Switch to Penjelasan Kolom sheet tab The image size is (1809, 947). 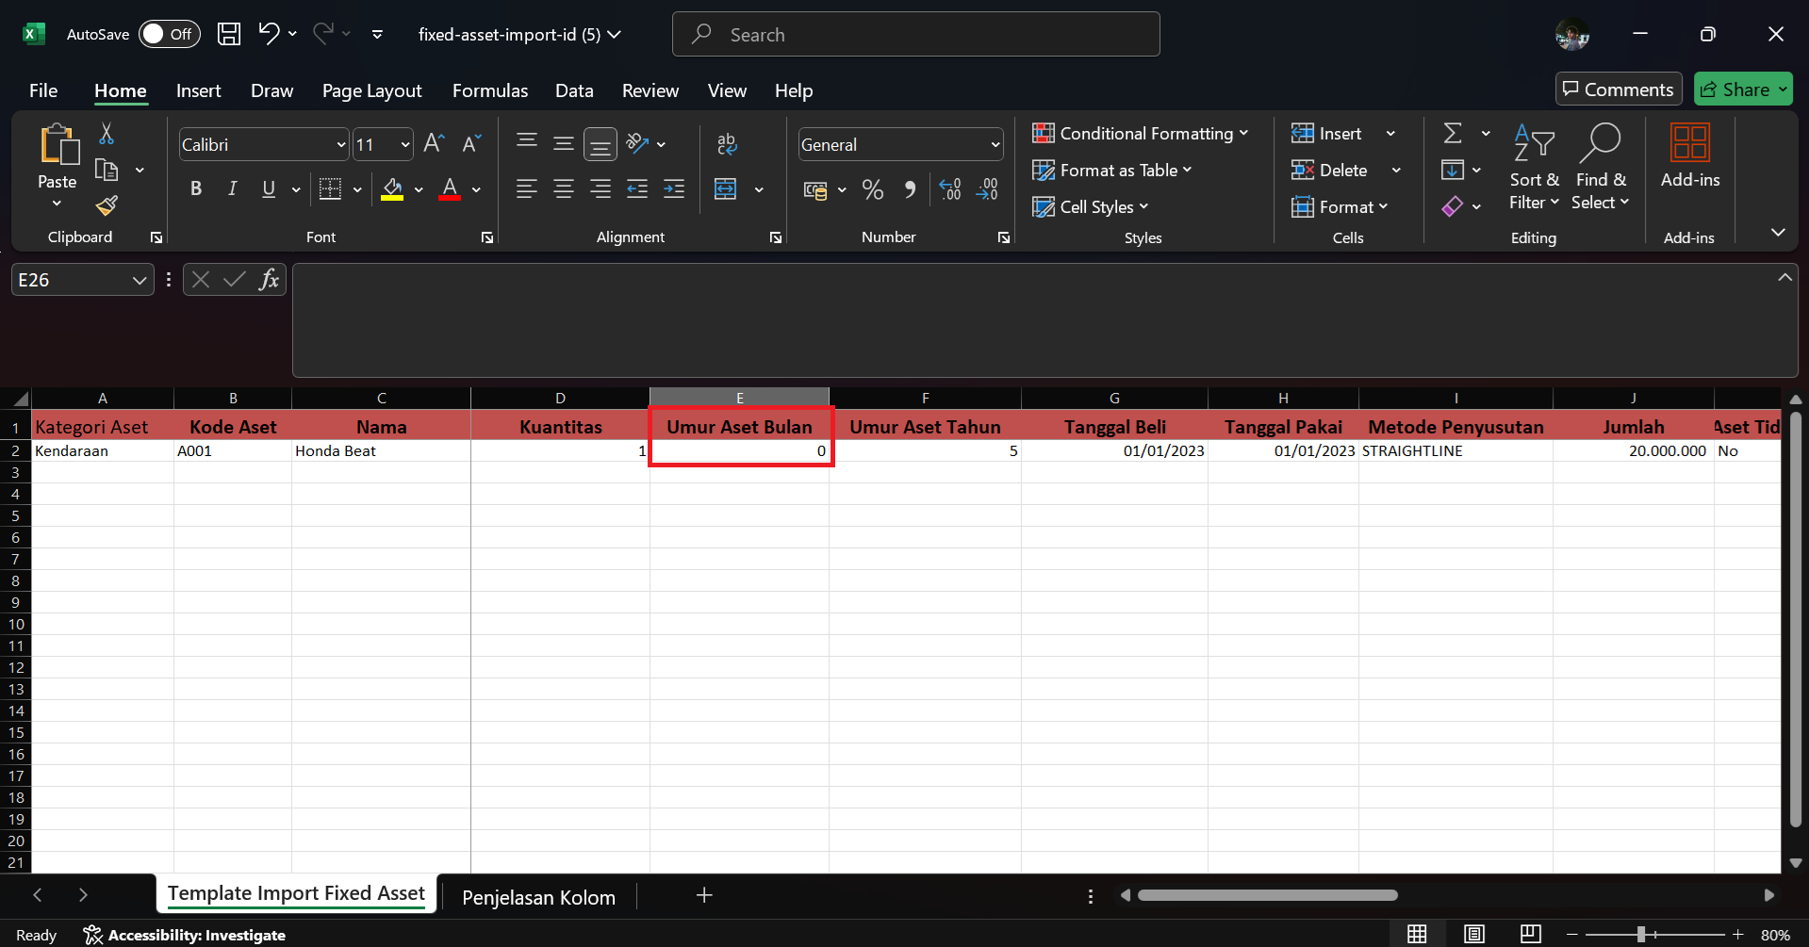click(538, 897)
